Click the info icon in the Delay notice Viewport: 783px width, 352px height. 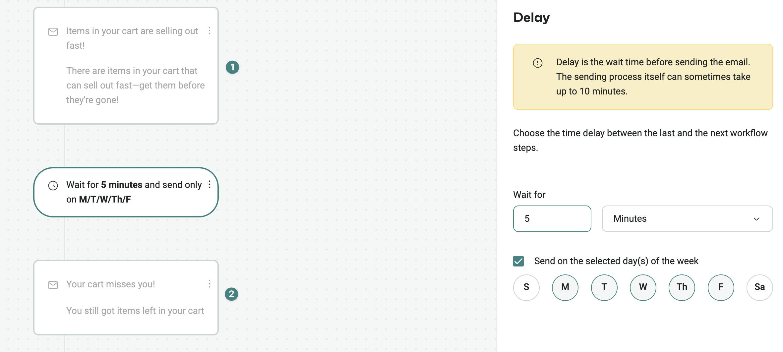click(537, 63)
